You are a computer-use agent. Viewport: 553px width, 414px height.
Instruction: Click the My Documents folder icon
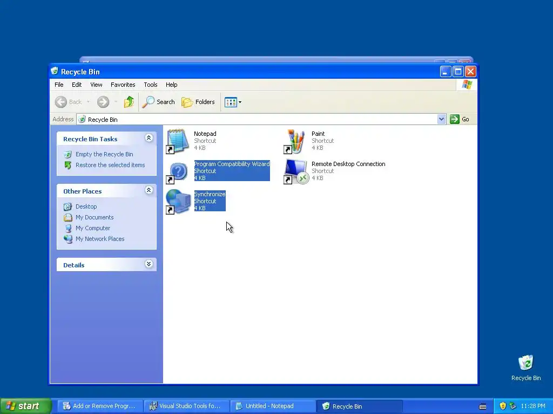(x=68, y=218)
